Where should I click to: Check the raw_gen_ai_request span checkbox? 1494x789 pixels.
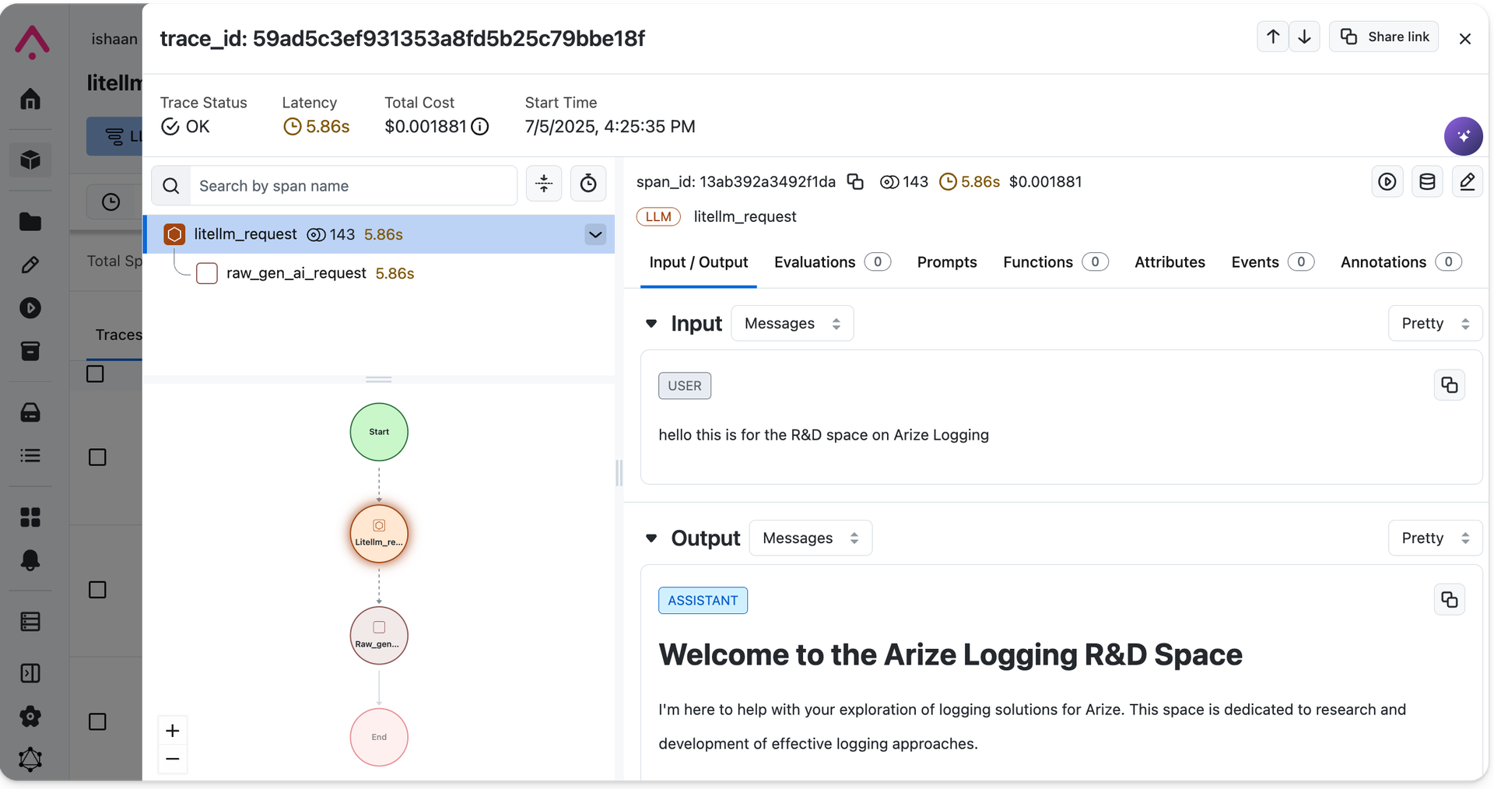[206, 273]
